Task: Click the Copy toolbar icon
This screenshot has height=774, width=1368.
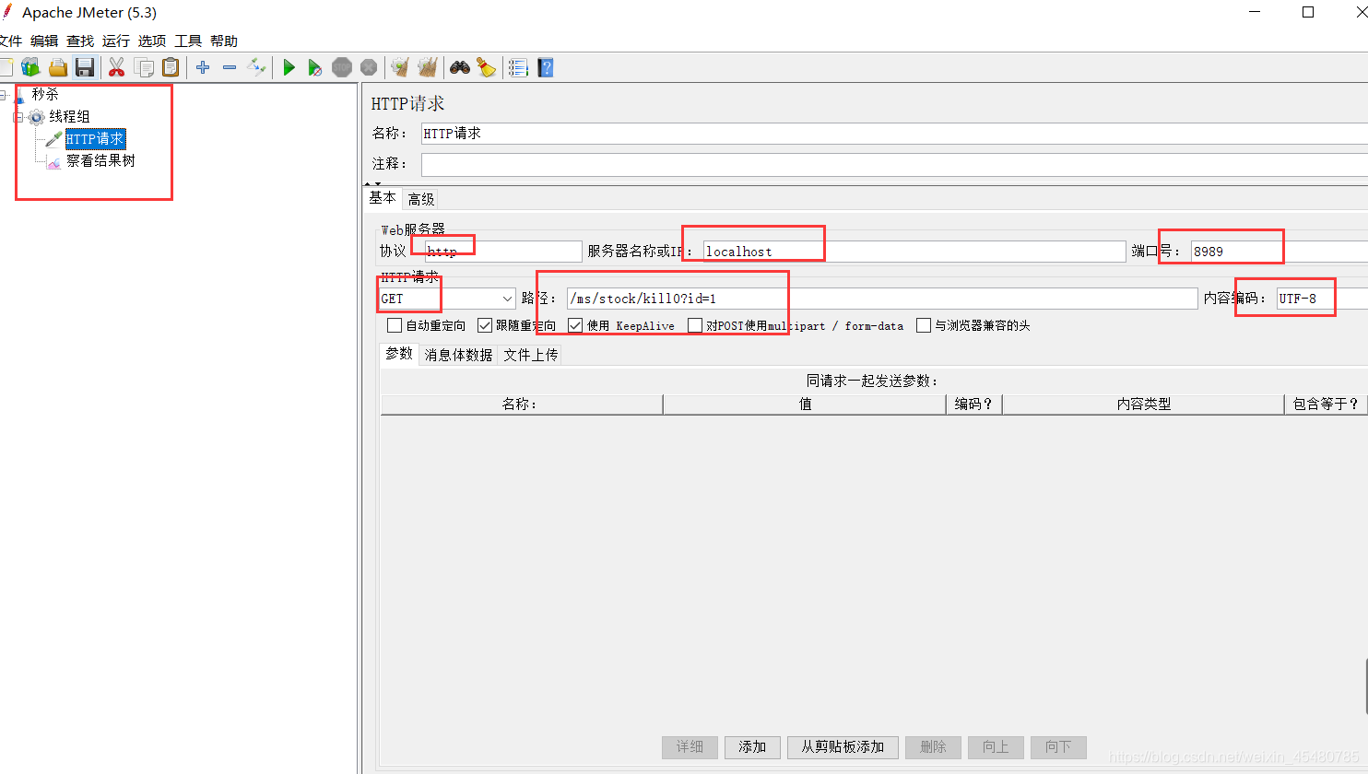Action: click(144, 67)
